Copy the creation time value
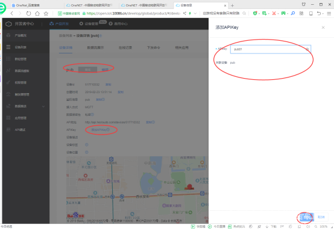The image size is (334, 230). (x=121, y=92)
